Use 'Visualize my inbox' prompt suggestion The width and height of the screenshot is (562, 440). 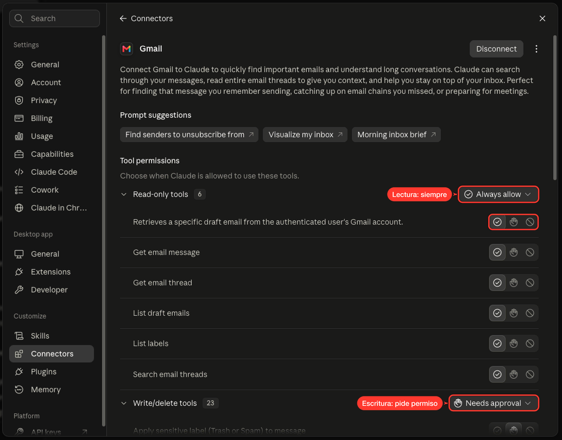305,135
